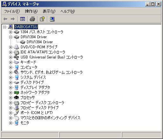Click the Print toolbar icon

32,19
